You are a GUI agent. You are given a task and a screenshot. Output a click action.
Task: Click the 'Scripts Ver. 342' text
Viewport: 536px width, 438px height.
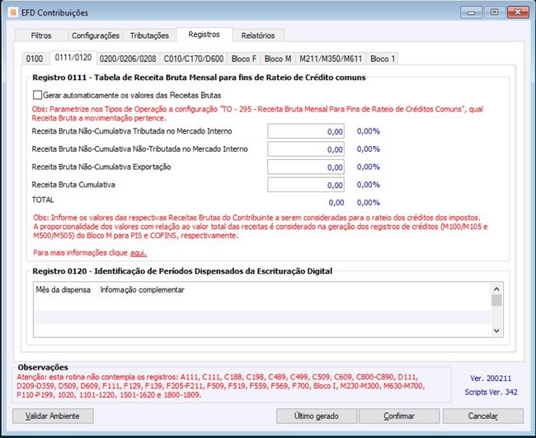pos(491,392)
